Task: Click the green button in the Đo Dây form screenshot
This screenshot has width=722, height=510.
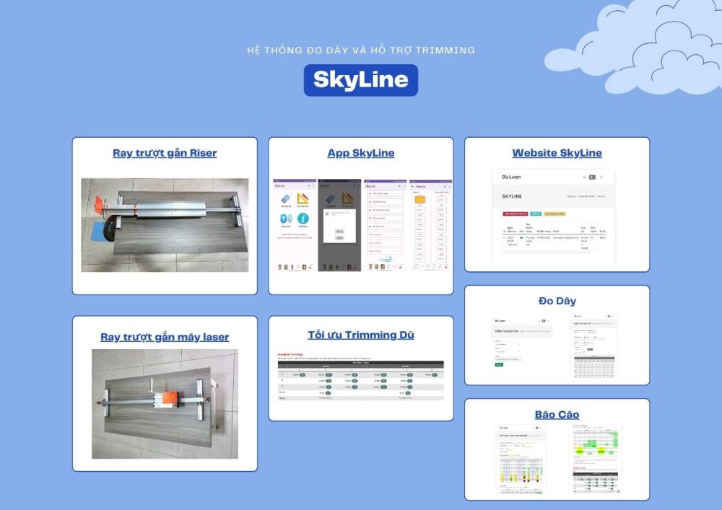Action: (499, 365)
